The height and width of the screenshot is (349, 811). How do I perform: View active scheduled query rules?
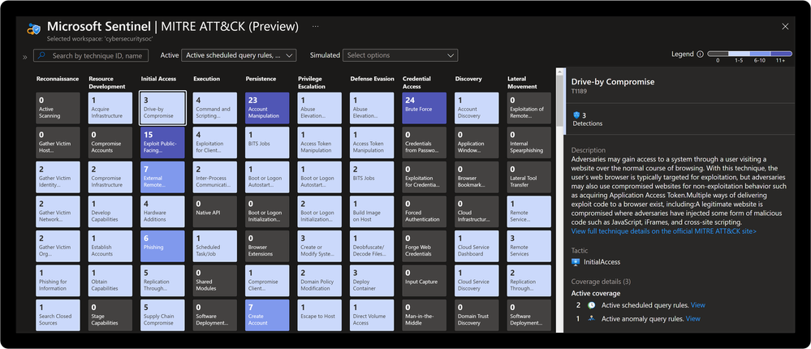[697, 305]
